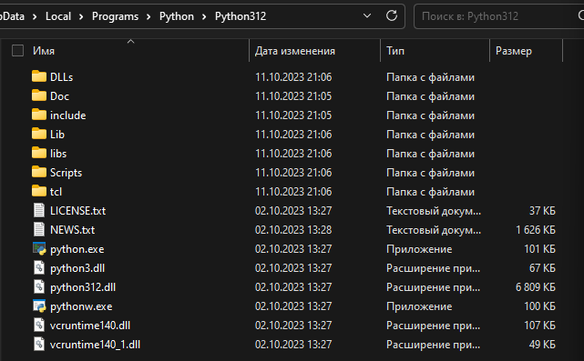Image resolution: width=584 pixels, height=361 pixels.
Task: Refresh the Python312 folder view
Action: click(x=392, y=16)
